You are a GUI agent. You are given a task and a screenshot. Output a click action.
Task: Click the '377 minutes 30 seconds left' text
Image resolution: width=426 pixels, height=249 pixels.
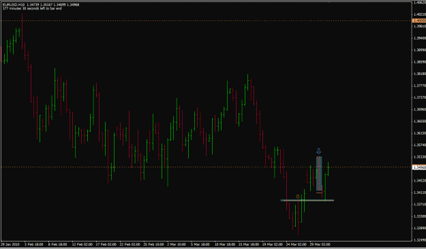32,8
